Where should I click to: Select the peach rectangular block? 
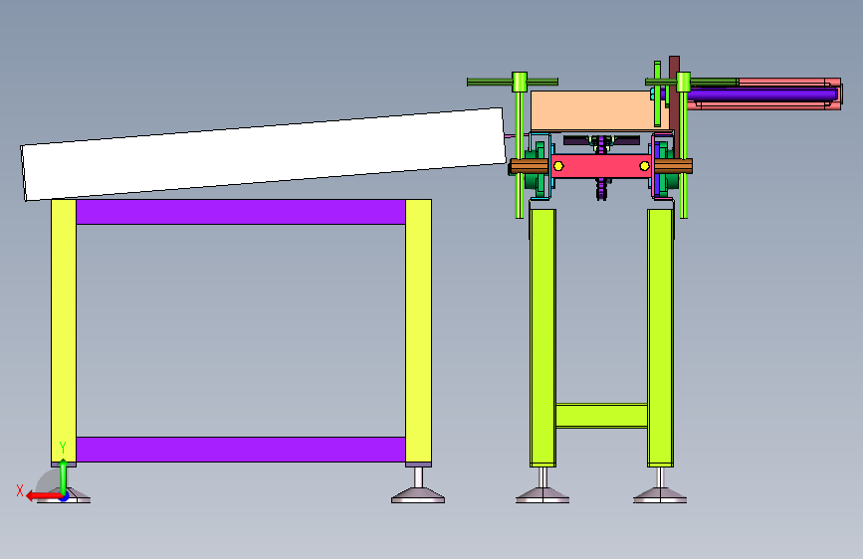click(600, 110)
